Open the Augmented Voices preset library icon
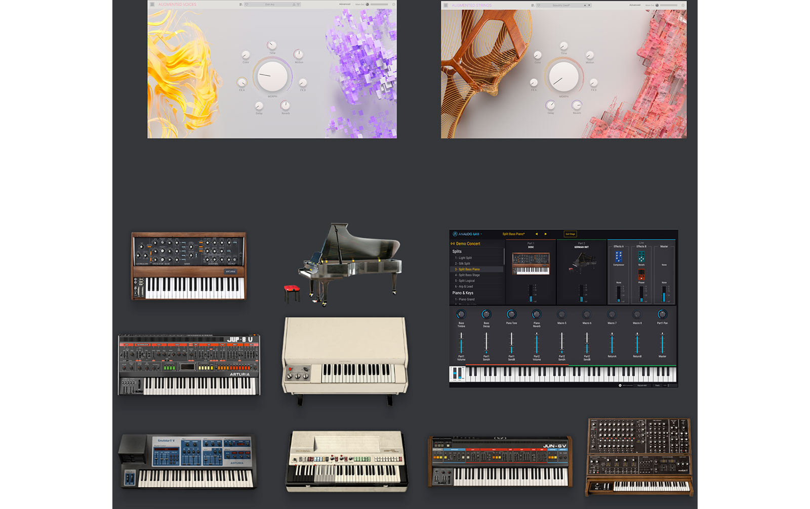This screenshot has height=509, width=810. (x=240, y=5)
